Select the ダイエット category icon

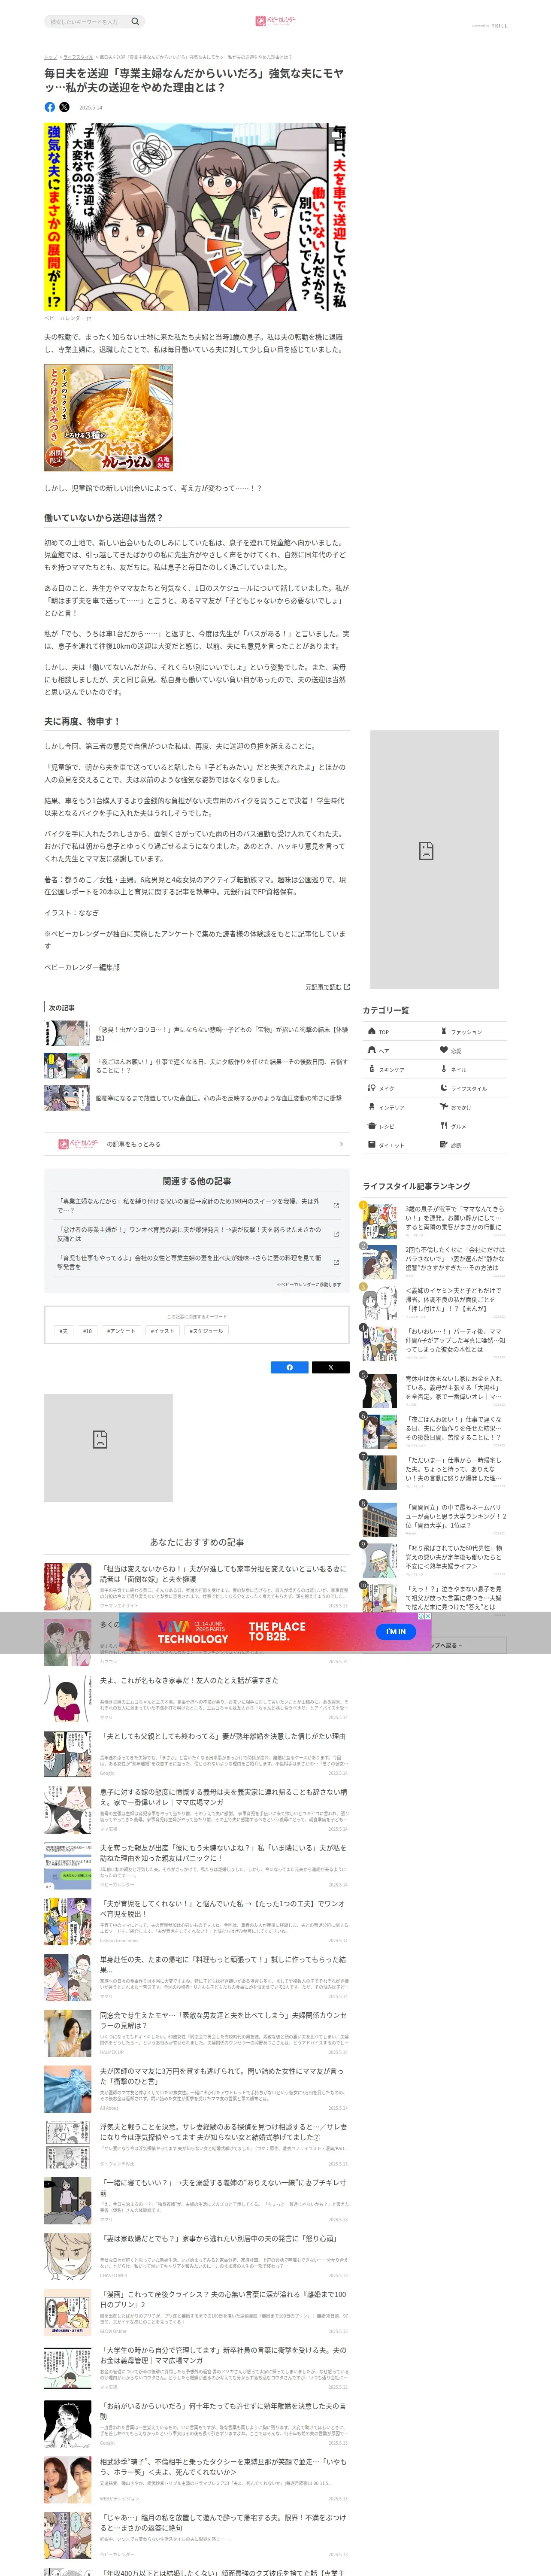tap(372, 1145)
